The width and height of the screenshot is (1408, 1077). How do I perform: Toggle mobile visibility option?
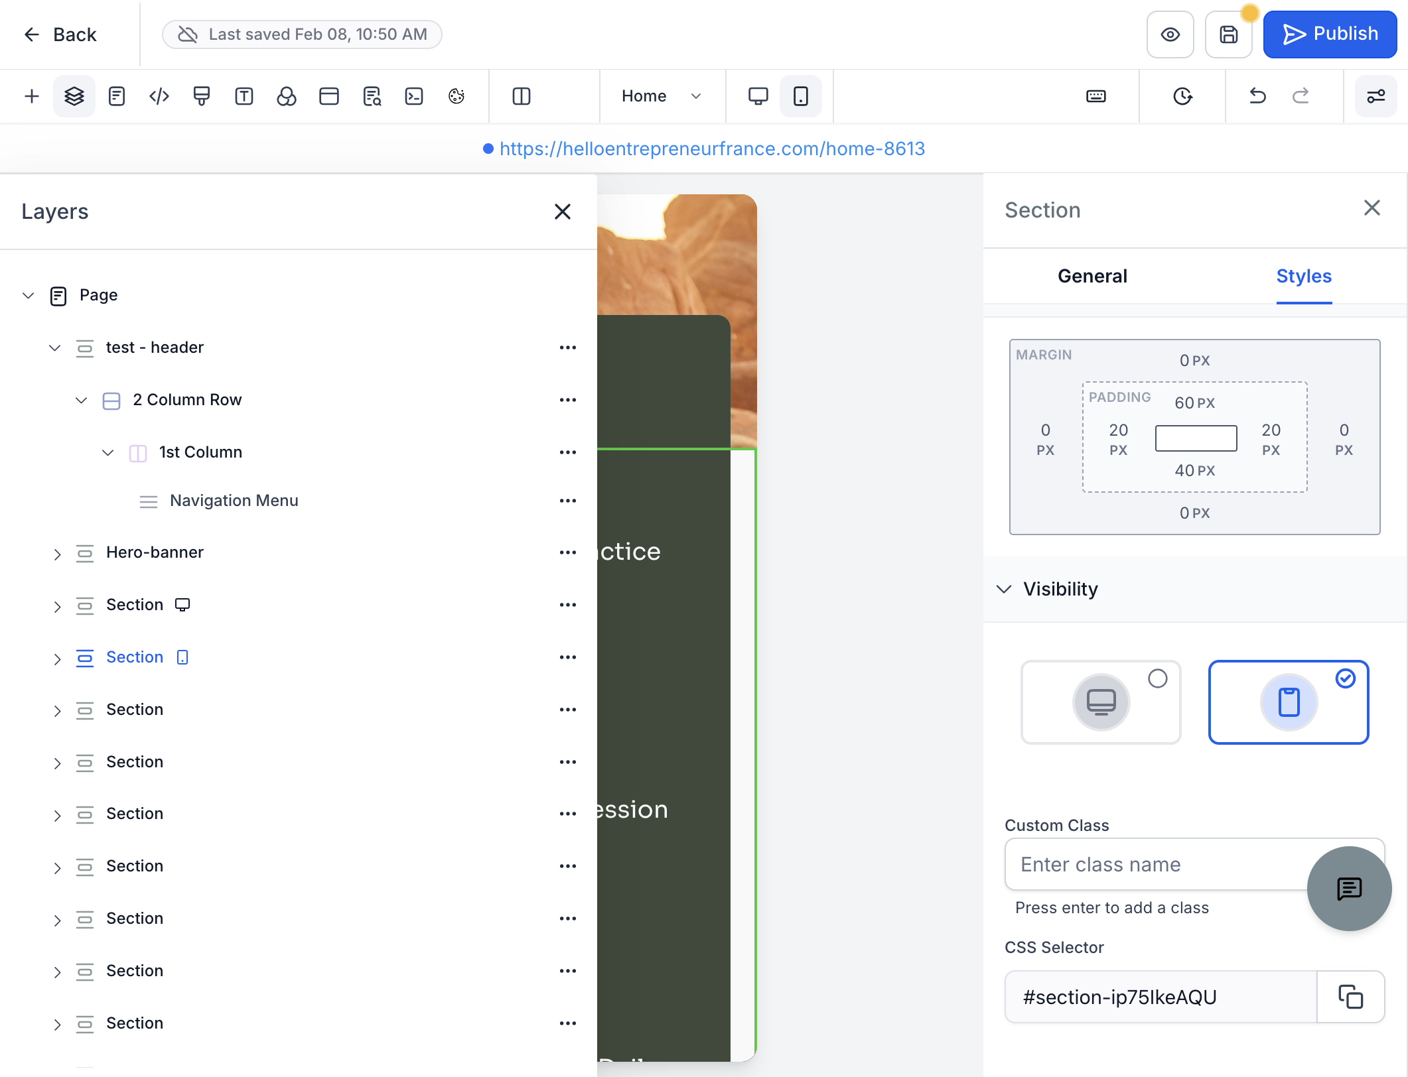[1289, 702]
